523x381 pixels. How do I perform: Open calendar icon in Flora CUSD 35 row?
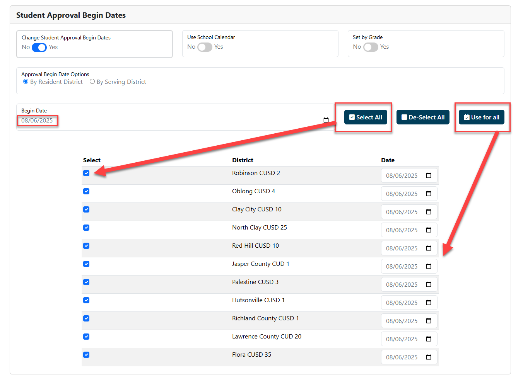[x=429, y=357]
